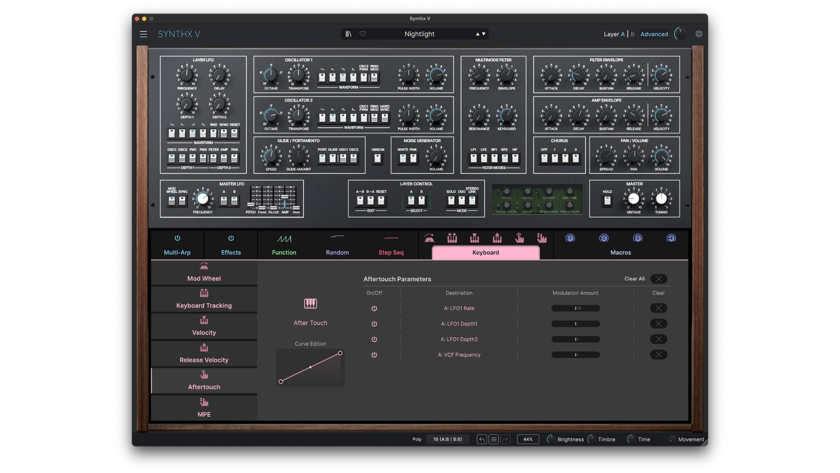840x473 pixels.
Task: Click the Mod Wheel icon above Keyboard tab
Action: click(429, 238)
